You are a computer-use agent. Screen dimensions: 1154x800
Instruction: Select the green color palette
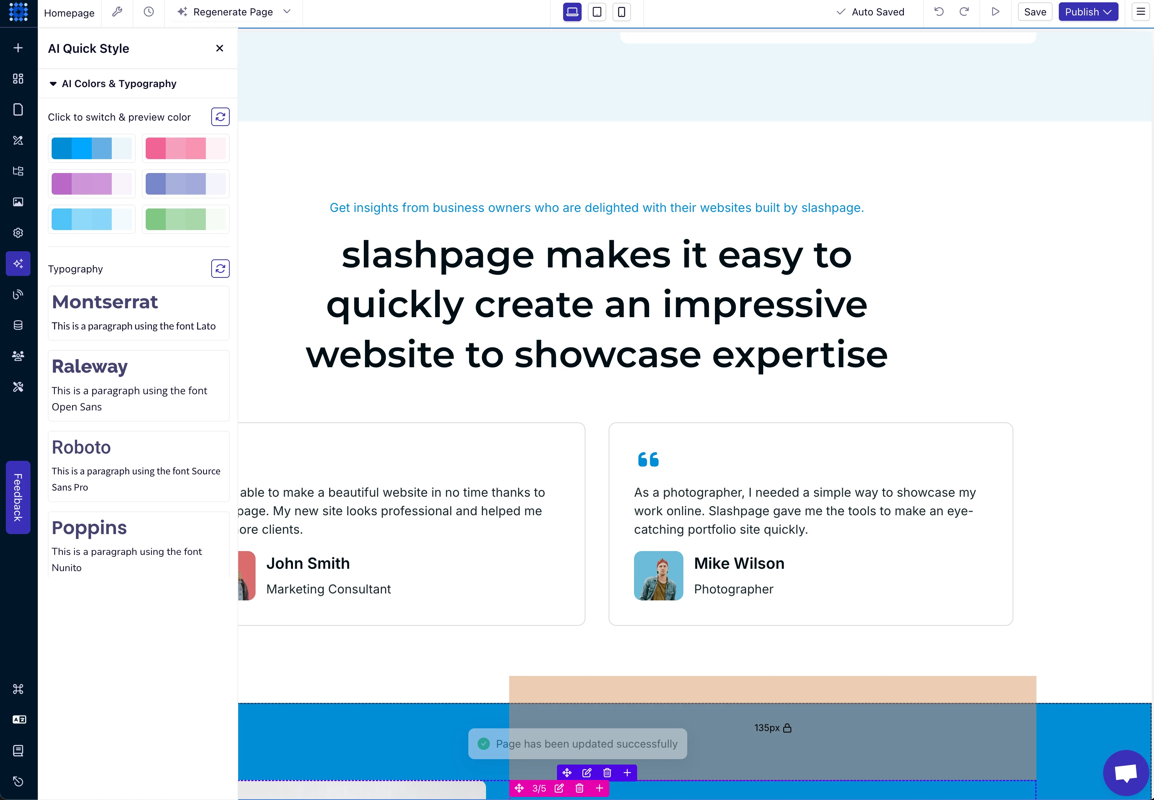[x=185, y=220]
